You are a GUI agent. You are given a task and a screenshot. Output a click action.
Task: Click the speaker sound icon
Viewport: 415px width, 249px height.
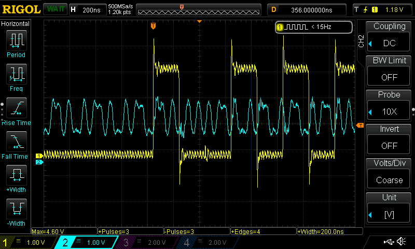(401, 242)
